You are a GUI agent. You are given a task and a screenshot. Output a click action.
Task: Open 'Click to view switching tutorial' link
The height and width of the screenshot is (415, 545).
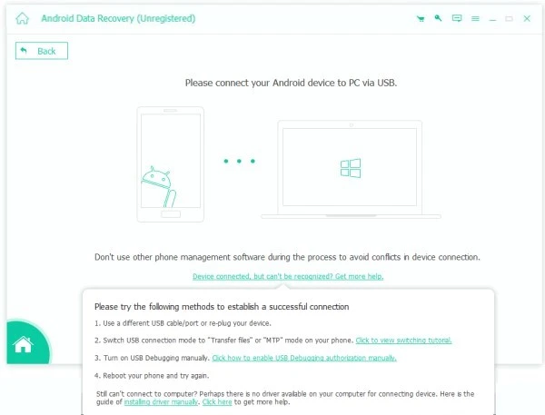(x=403, y=341)
